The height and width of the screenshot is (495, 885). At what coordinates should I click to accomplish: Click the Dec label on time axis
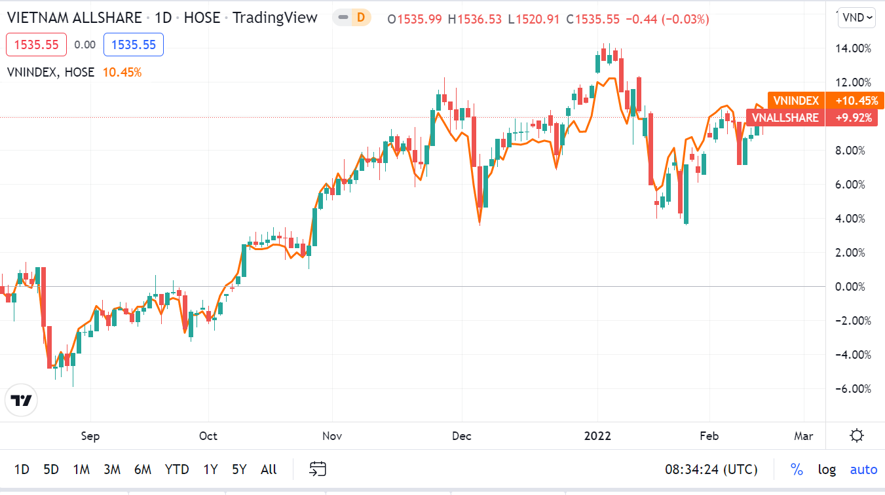click(462, 436)
